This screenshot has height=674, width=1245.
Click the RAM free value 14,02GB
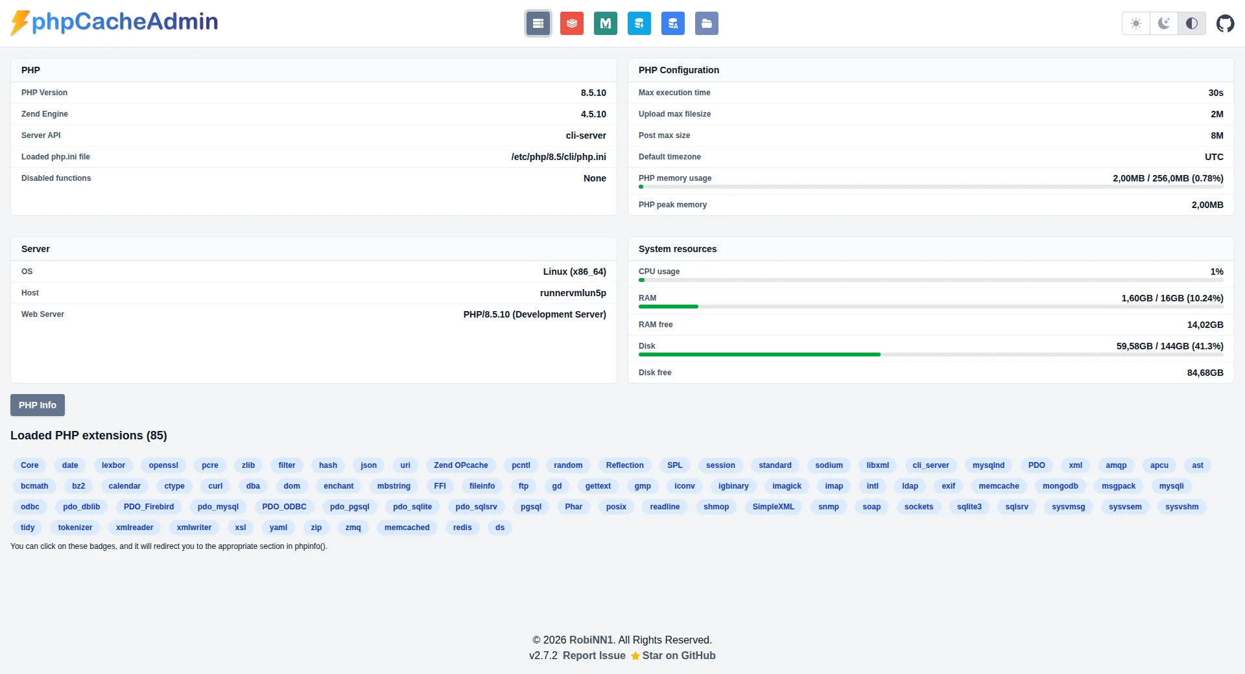click(x=1205, y=325)
